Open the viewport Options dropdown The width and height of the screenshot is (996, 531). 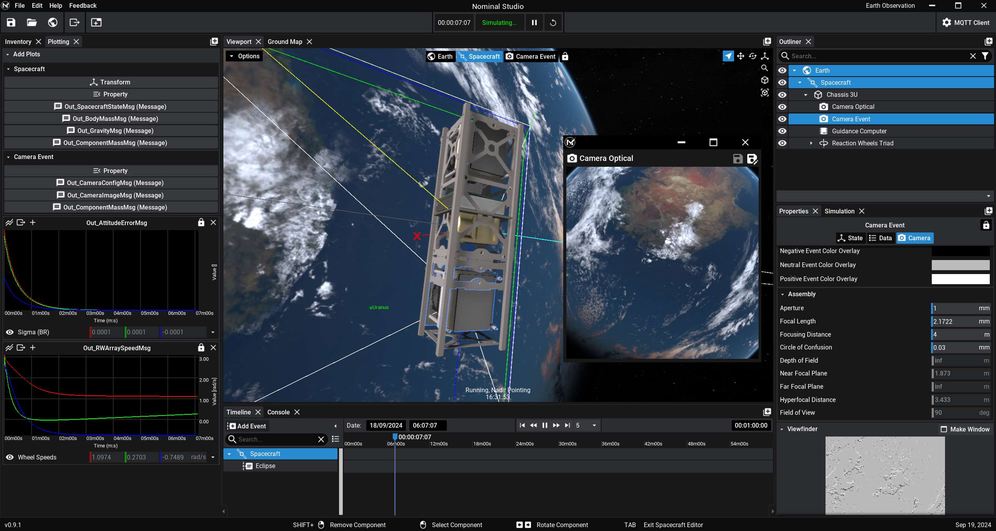click(x=244, y=56)
